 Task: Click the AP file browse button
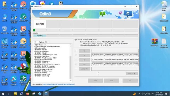[84, 55]
